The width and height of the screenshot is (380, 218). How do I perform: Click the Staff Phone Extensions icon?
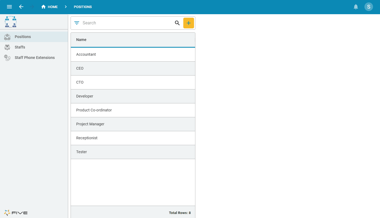[x=7, y=58]
